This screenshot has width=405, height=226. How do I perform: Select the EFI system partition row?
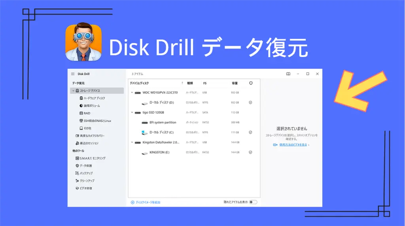click(194, 122)
